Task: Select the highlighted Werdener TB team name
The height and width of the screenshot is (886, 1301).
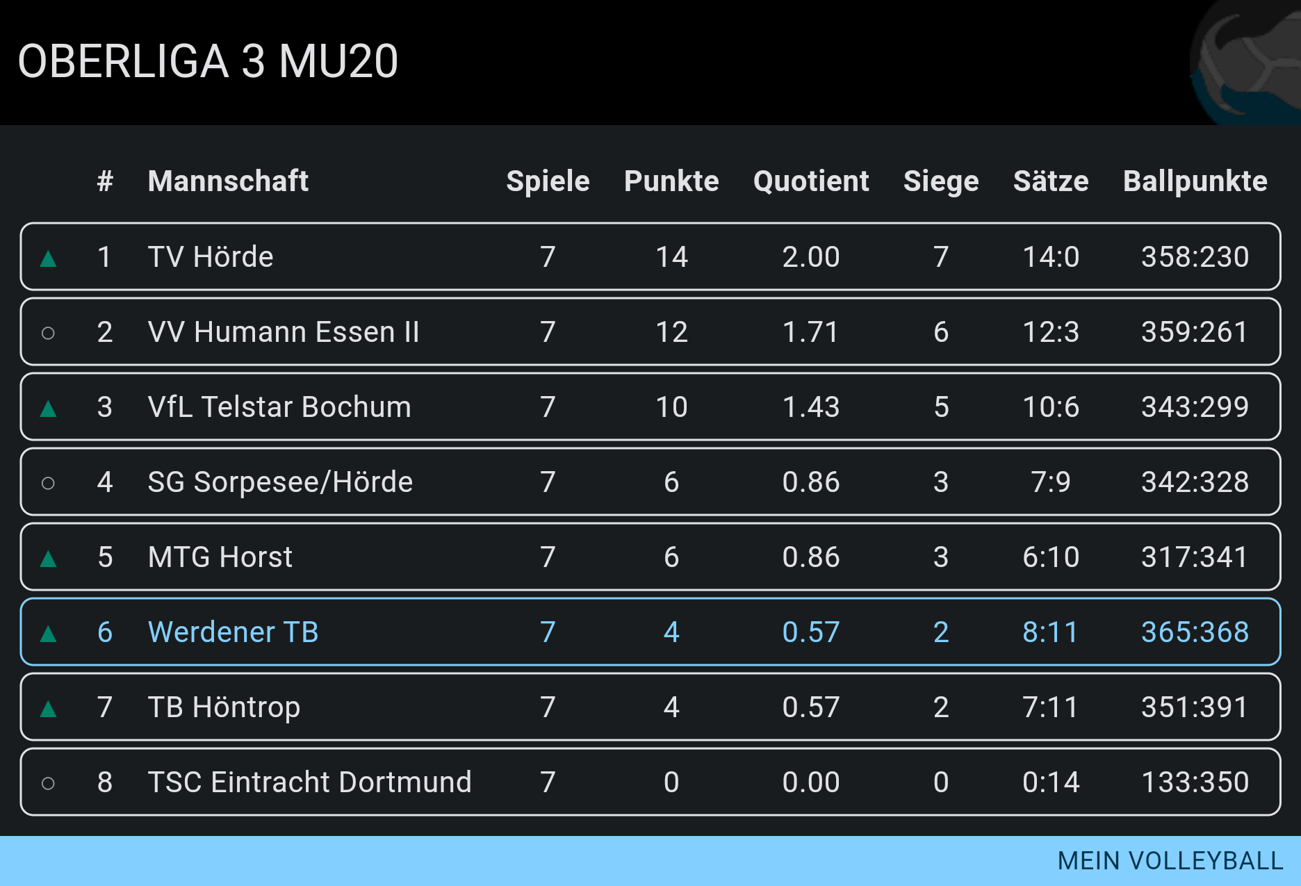Action: (x=234, y=632)
